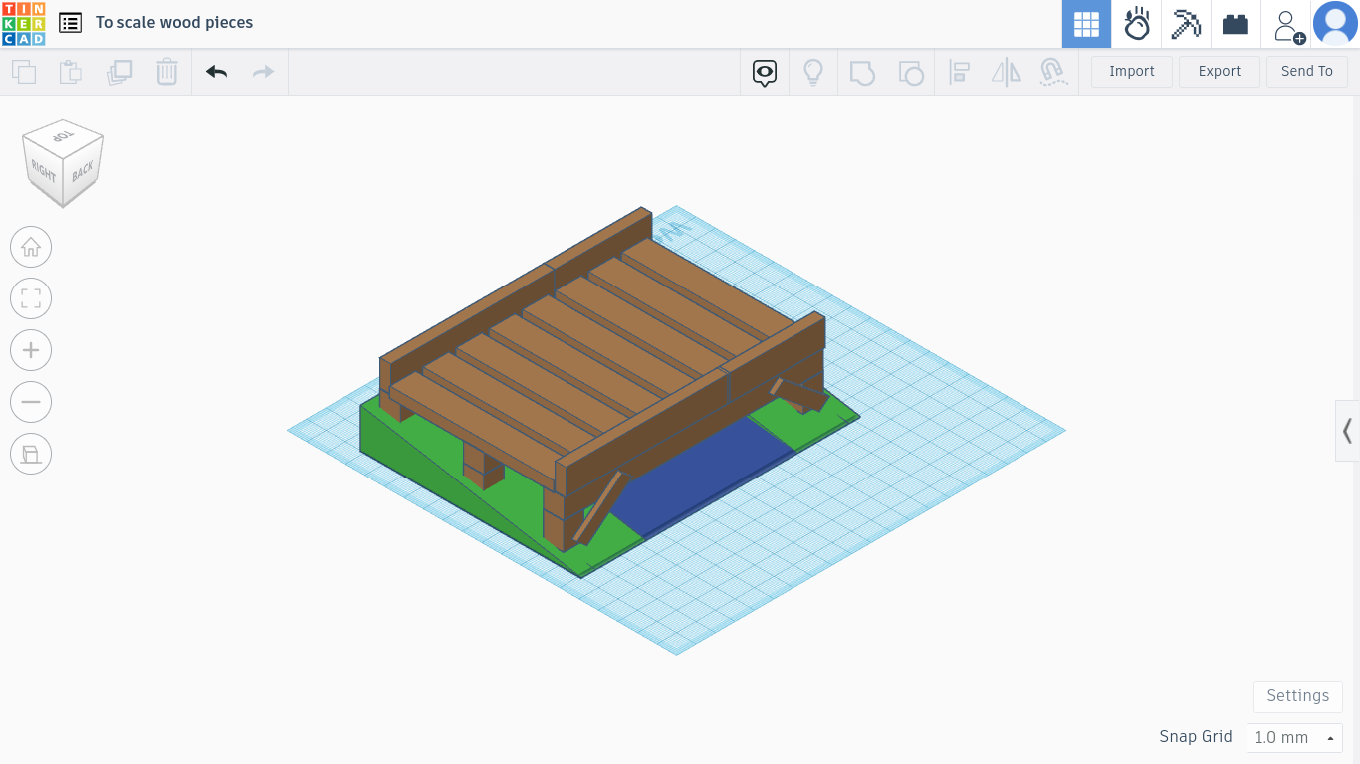Expand the collapsed shapes panel chevron
The width and height of the screenshot is (1360, 764).
pos(1347,430)
